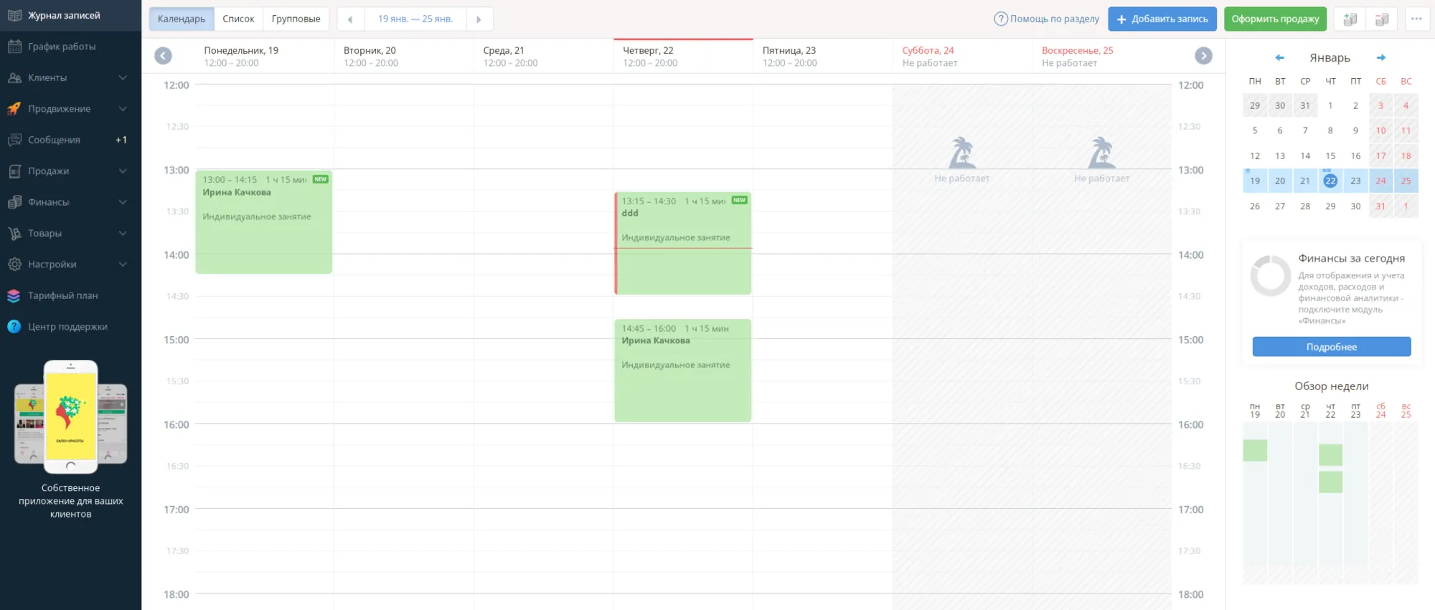
Task: Click the add expense coins icon
Action: pyautogui.click(x=1381, y=19)
